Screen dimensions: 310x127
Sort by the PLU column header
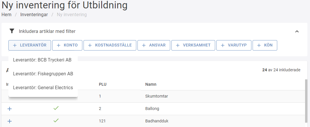[x=103, y=84]
